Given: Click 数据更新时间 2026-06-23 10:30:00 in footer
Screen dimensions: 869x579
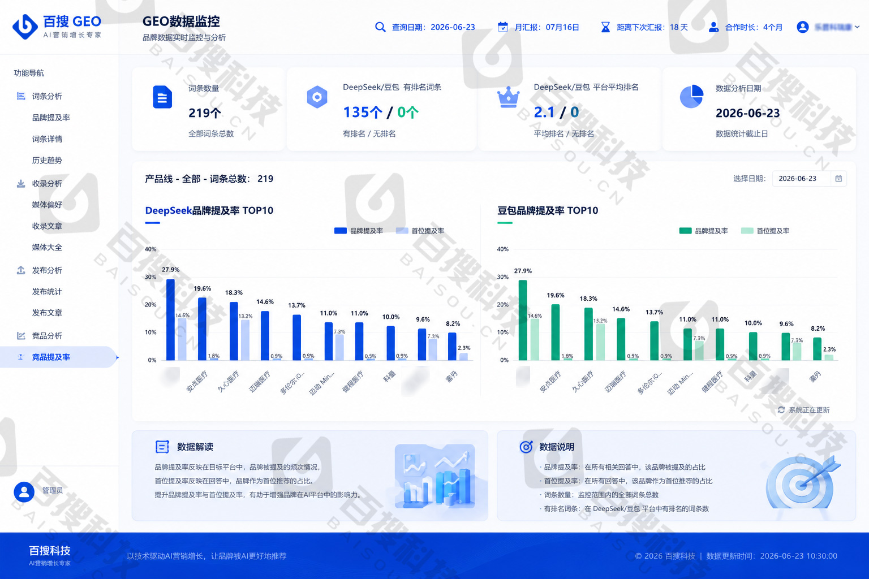Looking at the screenshot, I should [x=772, y=556].
